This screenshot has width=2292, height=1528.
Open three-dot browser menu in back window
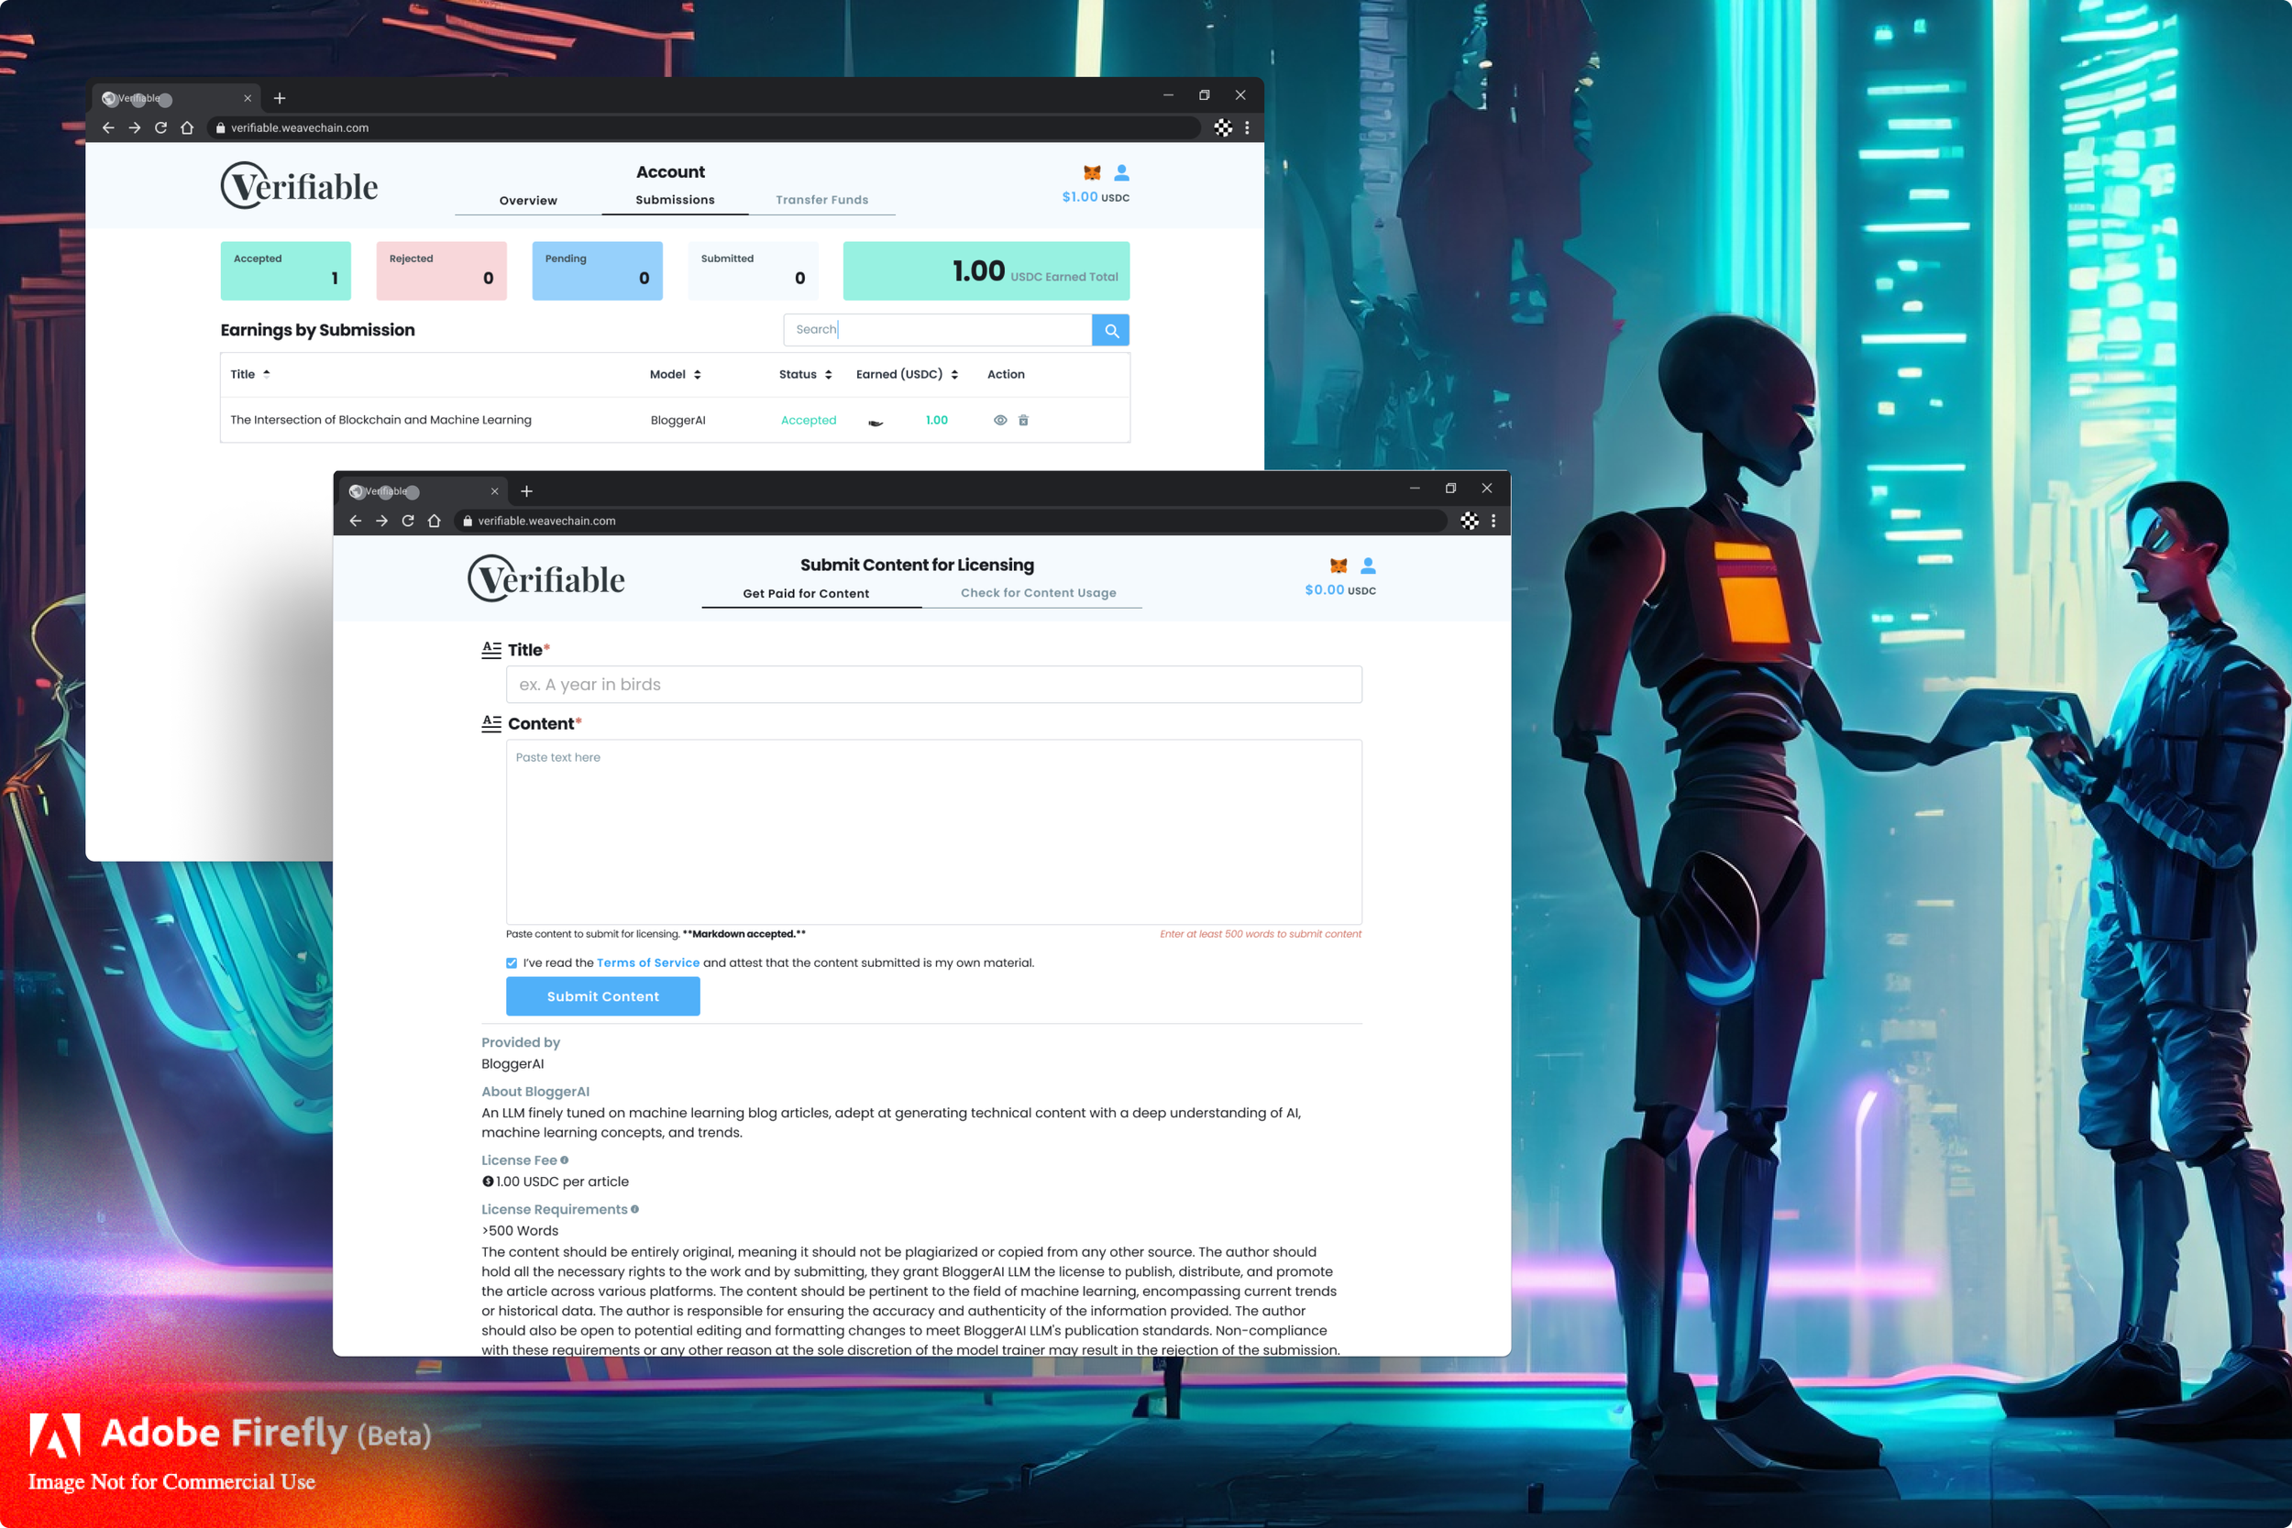point(1246,127)
